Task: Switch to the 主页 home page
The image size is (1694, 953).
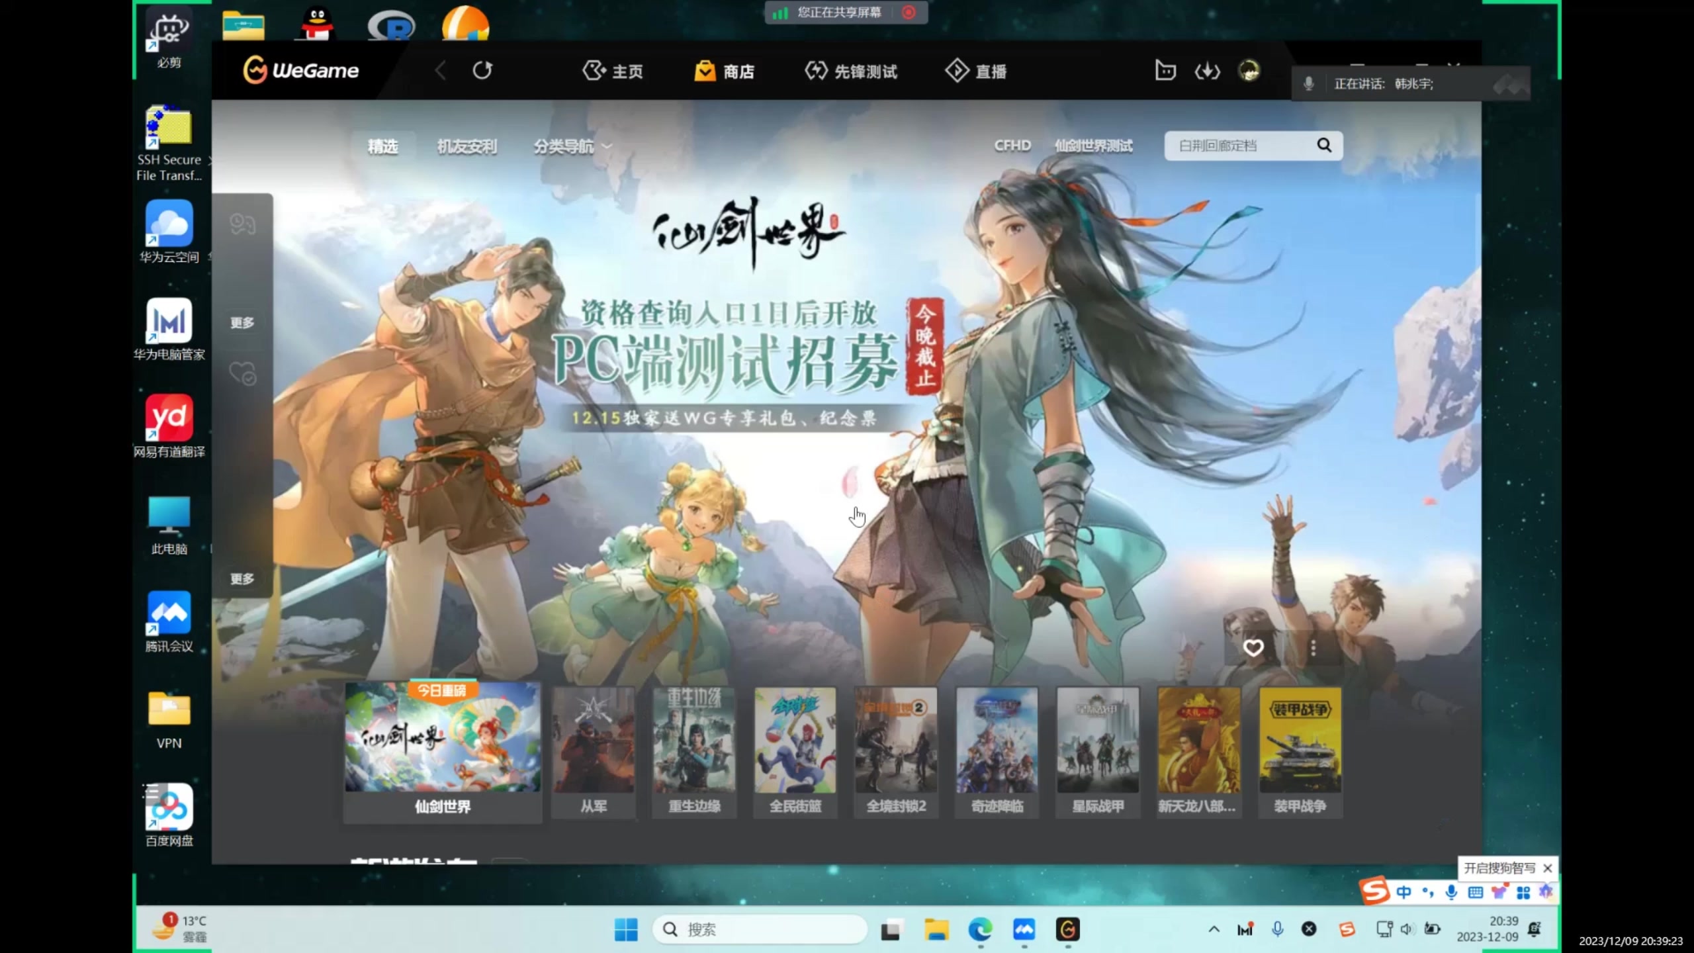Action: (613, 71)
